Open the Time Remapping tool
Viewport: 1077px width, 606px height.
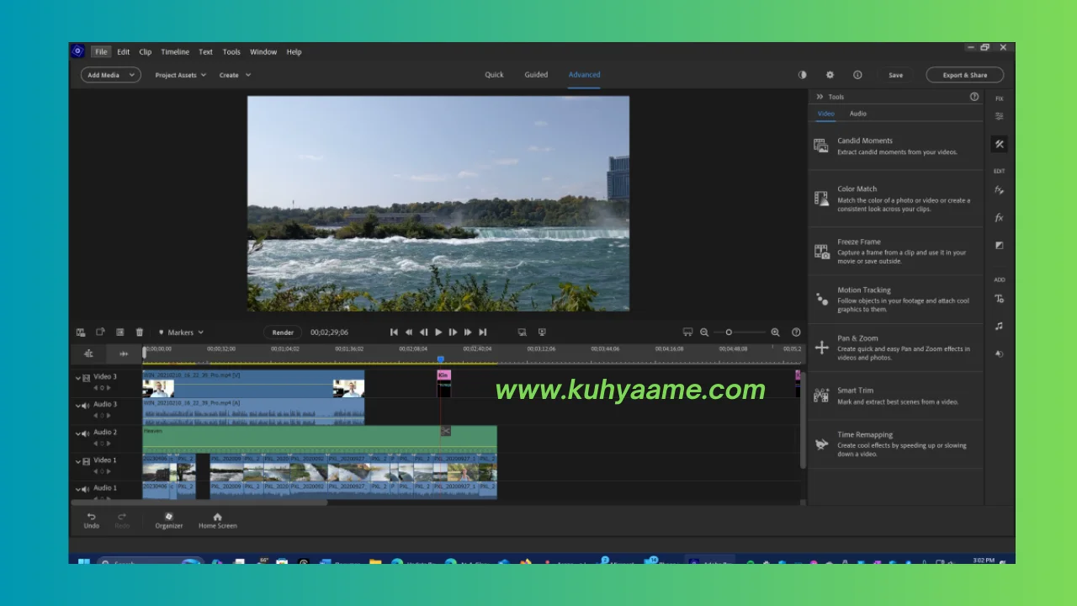click(x=895, y=444)
